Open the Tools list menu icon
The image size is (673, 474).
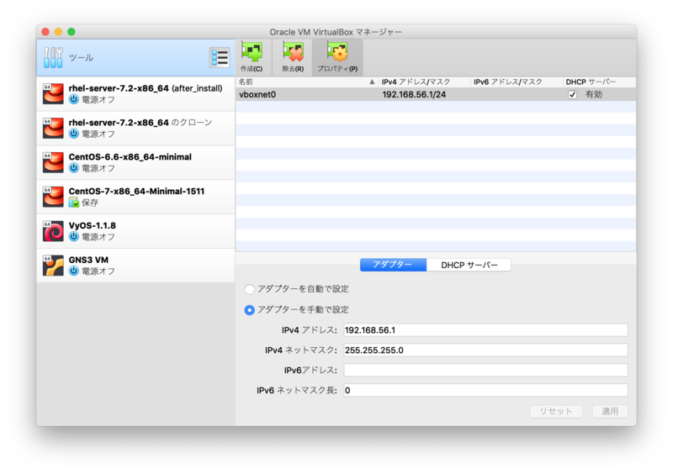[220, 57]
